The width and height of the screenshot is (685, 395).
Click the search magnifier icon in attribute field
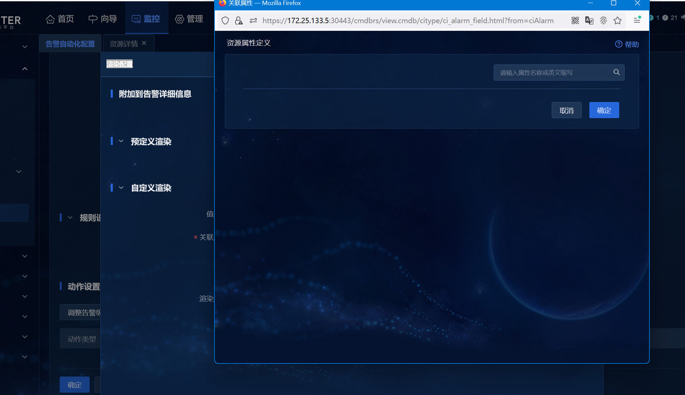coord(617,72)
